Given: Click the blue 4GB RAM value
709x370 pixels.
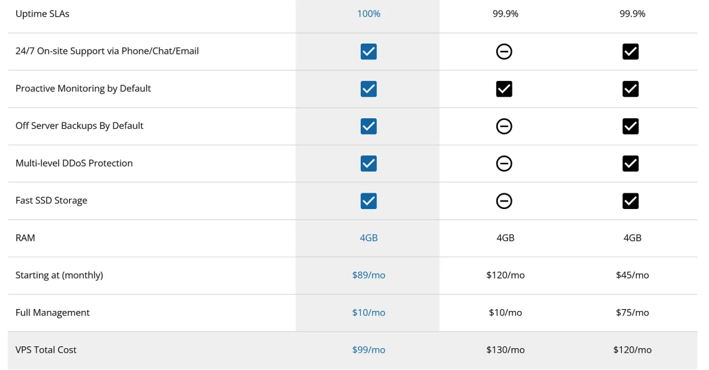Looking at the screenshot, I should [369, 238].
